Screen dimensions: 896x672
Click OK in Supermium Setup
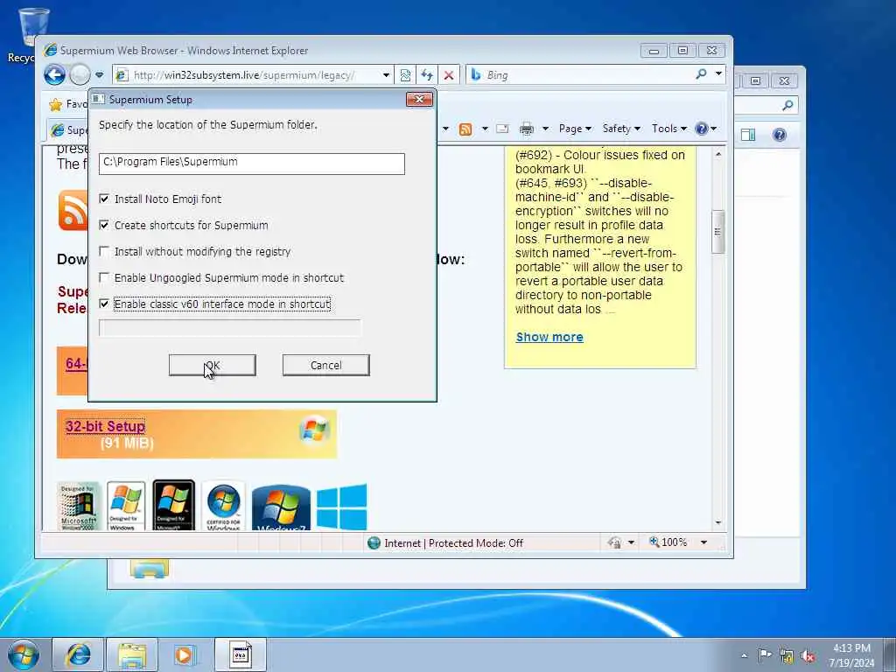tap(212, 365)
